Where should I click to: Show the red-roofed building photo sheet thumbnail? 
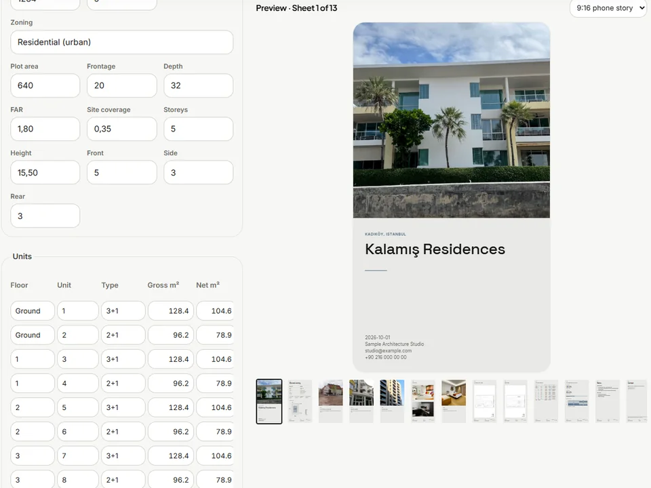click(x=330, y=401)
